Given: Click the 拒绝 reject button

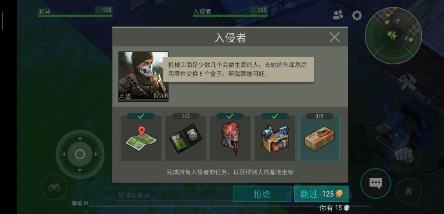Looking at the screenshot, I should (262, 194).
